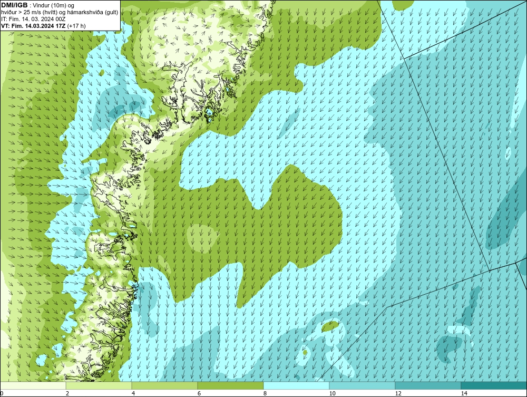Viewport: 527px width, 397px height.
Task: Click the "12" label on the wind scale
Action: [x=398, y=394]
